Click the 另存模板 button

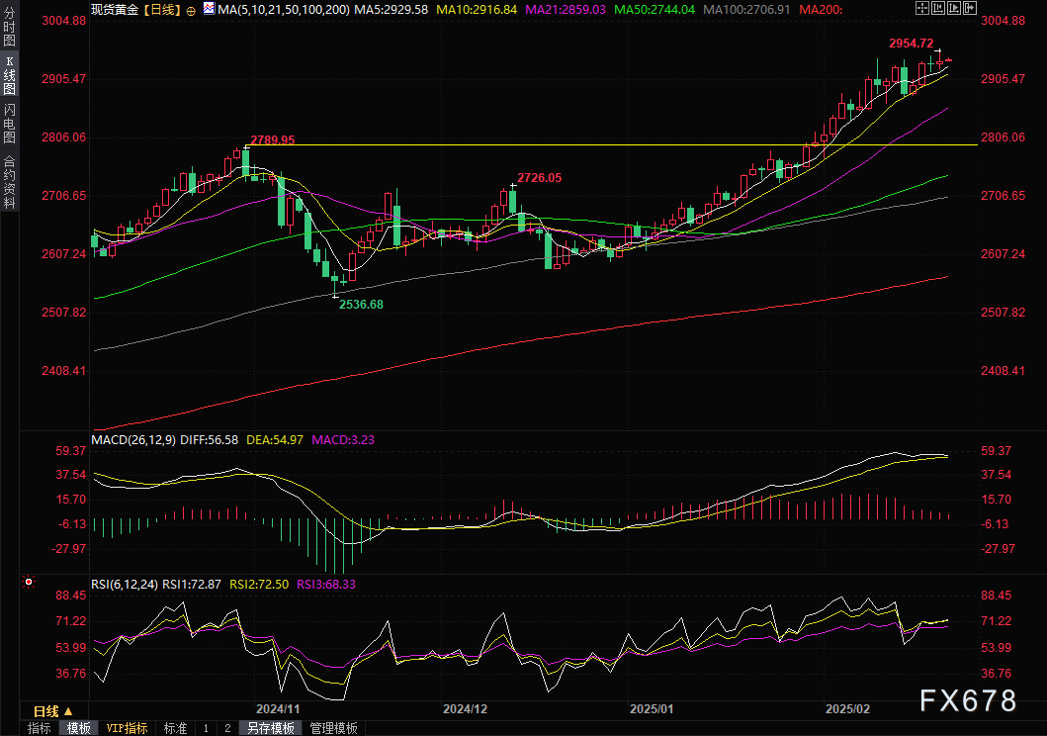click(x=271, y=728)
